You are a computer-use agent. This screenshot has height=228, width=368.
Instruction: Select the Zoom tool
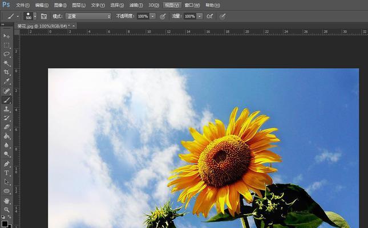pos(7,209)
